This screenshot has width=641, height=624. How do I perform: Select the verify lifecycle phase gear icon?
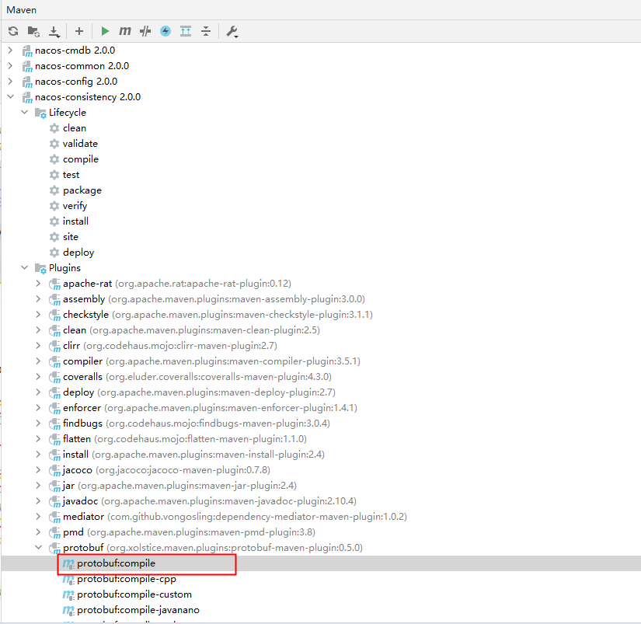[54, 206]
